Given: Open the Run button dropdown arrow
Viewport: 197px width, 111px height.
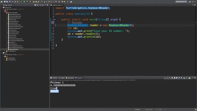Looking at the screenshot, I should [x=26, y=2].
